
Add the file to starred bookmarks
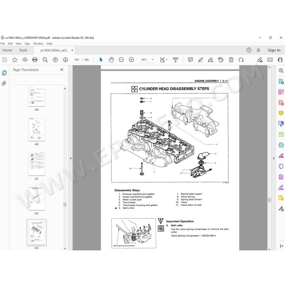tap(15, 60)
